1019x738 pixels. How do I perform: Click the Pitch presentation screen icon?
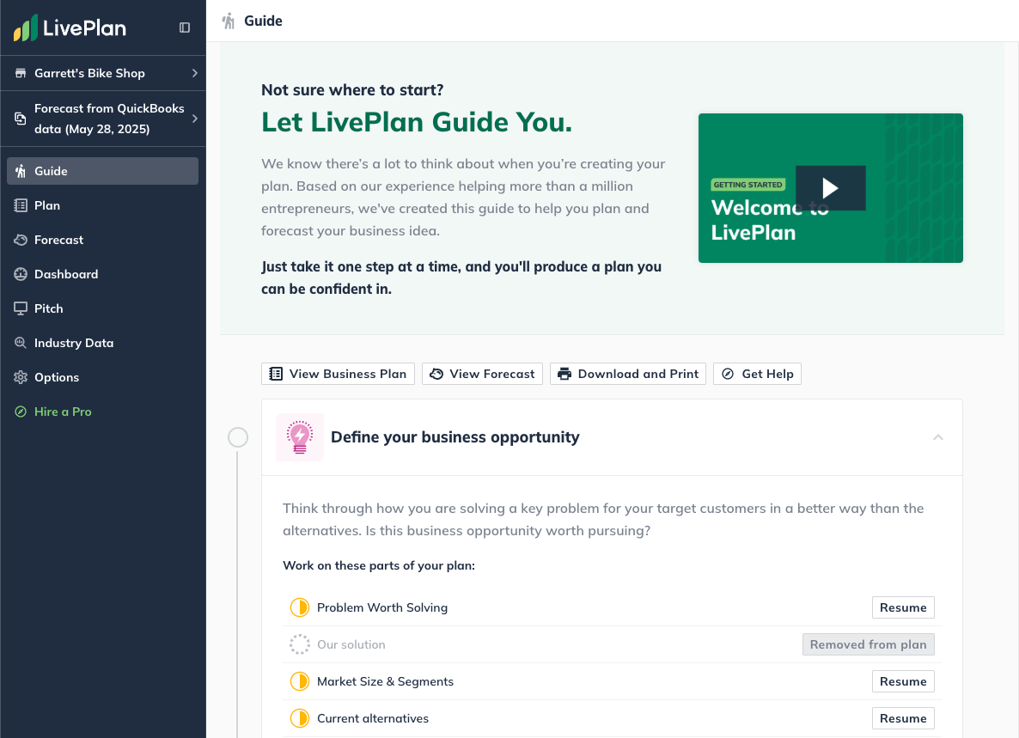click(21, 308)
